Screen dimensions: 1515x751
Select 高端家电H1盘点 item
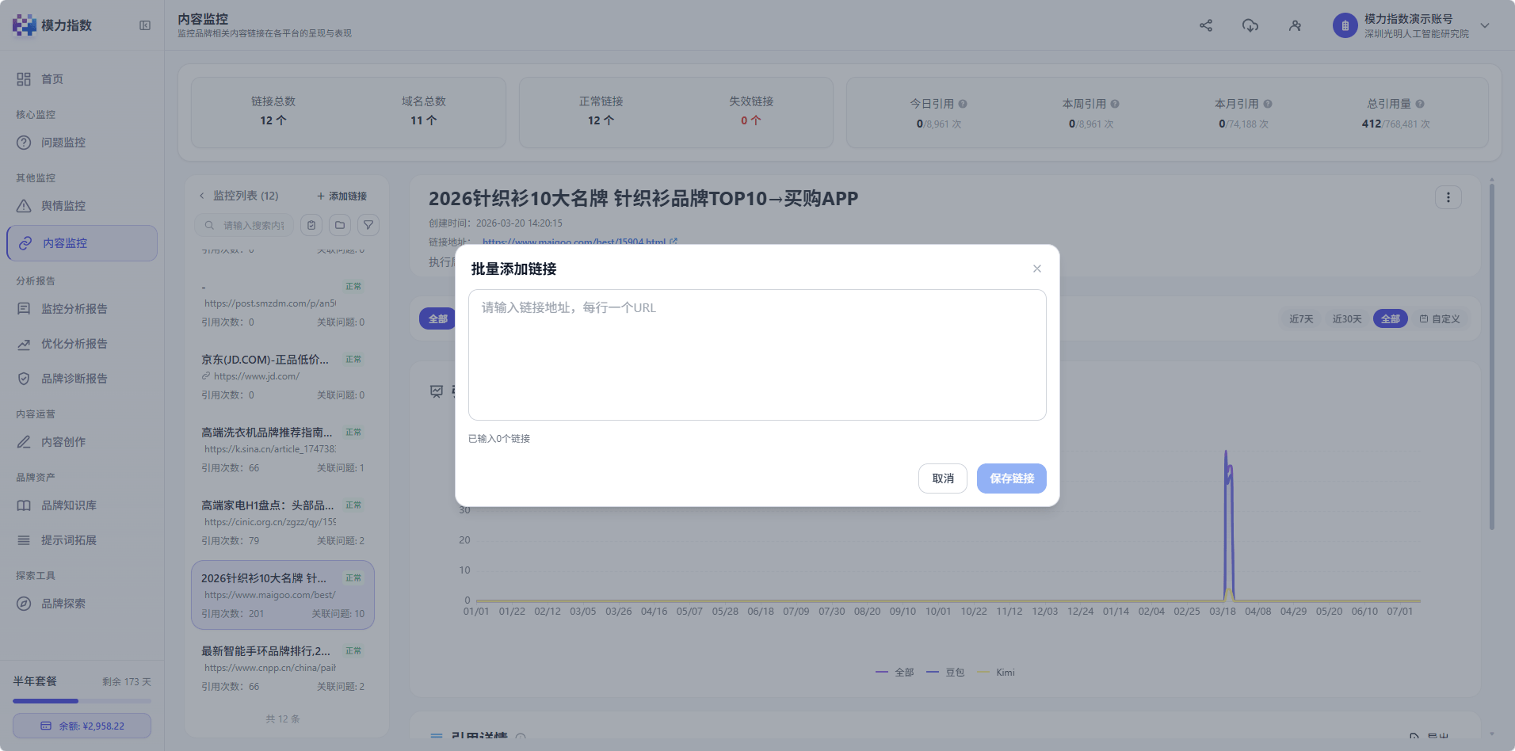(x=283, y=523)
